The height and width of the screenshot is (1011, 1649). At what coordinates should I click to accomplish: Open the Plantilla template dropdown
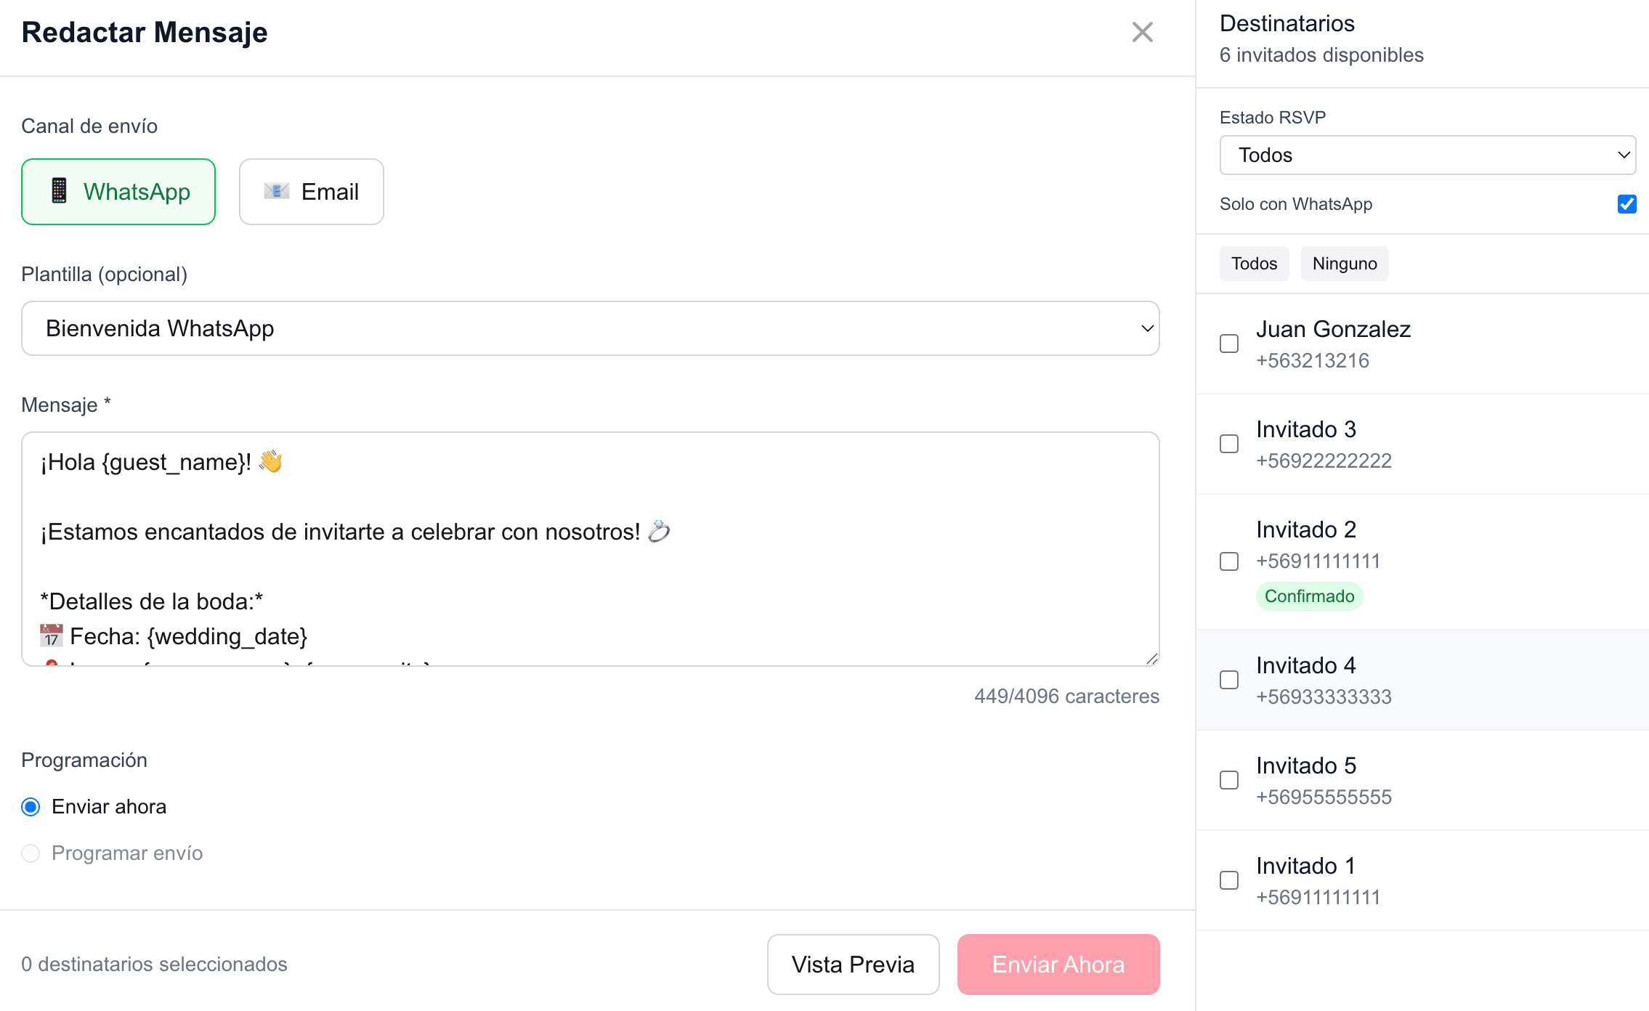[x=589, y=328]
